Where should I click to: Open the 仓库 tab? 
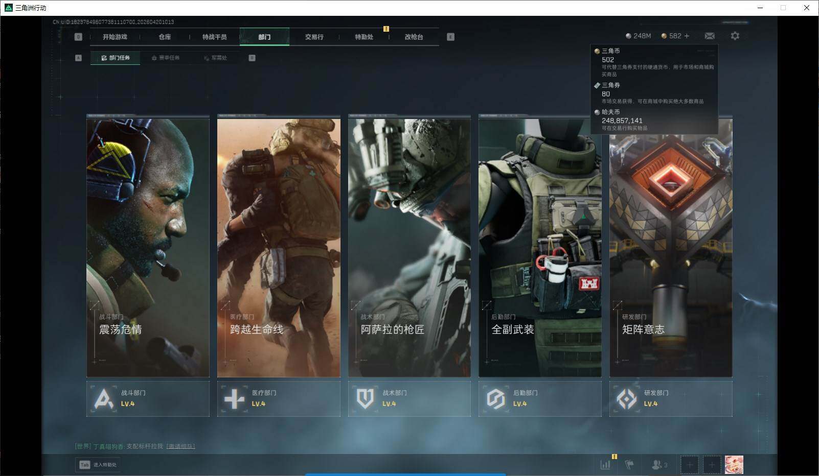[165, 37]
